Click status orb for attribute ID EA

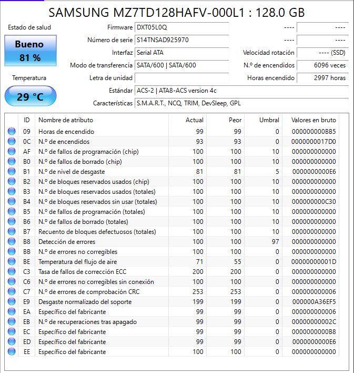[12, 312]
